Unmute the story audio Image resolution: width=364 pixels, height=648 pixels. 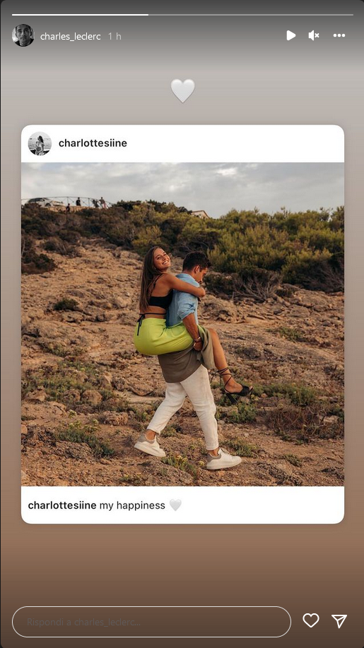point(314,35)
